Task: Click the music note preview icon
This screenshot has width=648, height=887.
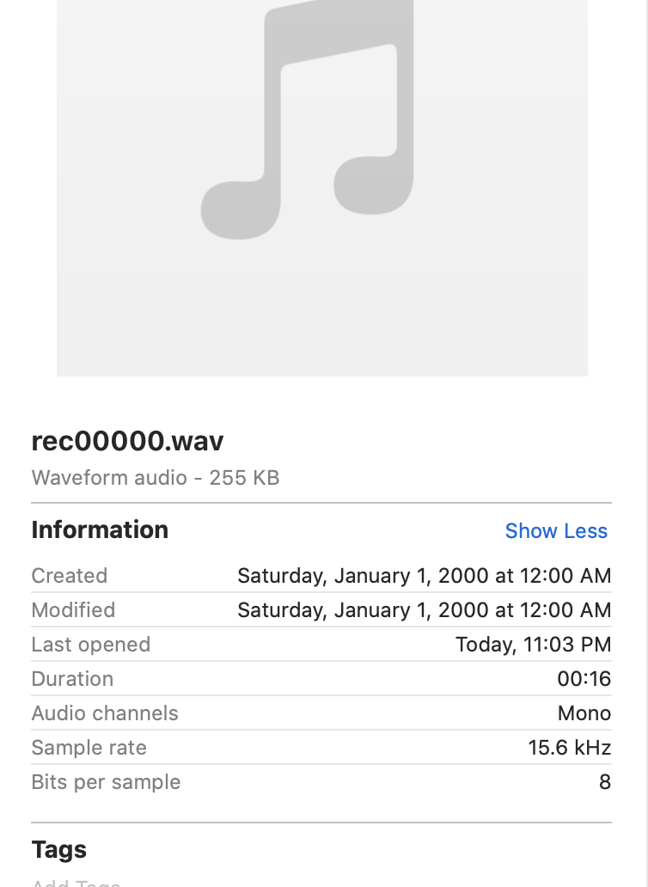Action: pos(307,119)
